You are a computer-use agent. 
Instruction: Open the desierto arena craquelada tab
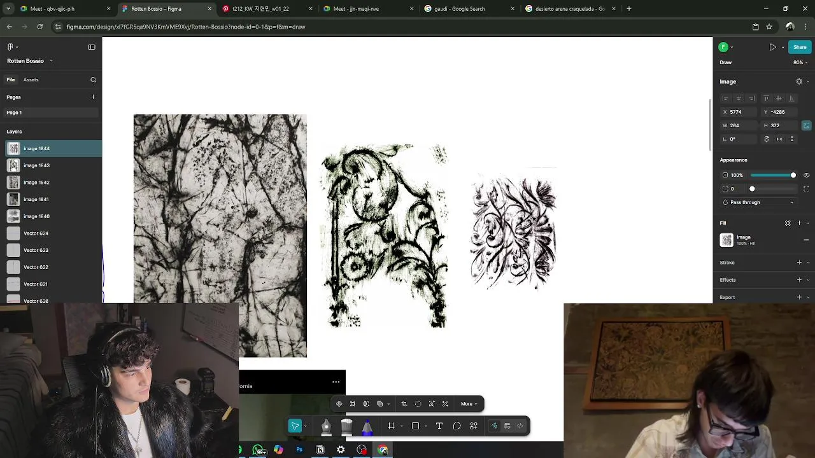tap(571, 9)
